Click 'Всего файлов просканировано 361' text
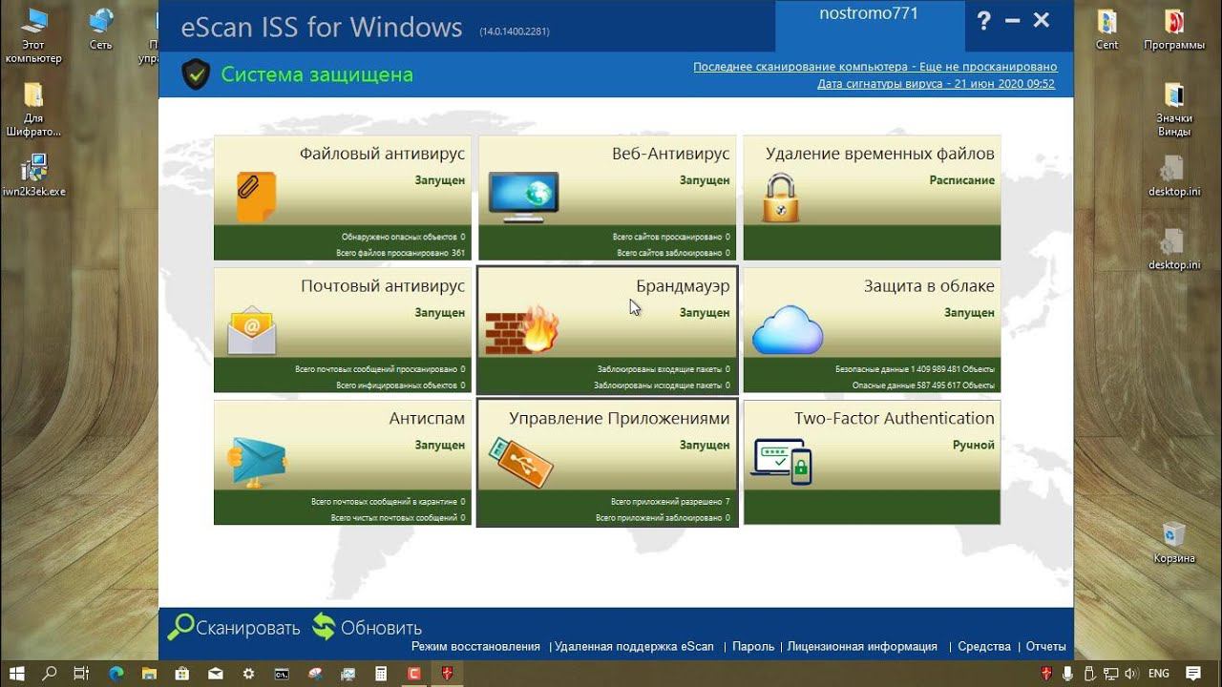This screenshot has width=1222, height=687. click(401, 253)
